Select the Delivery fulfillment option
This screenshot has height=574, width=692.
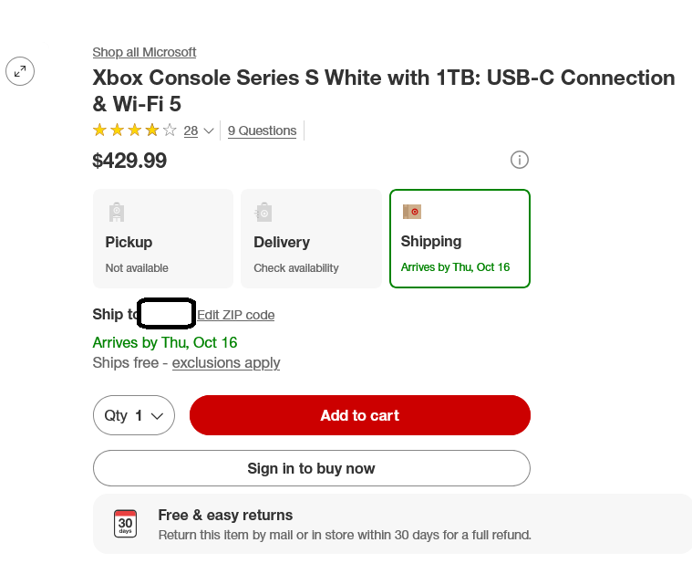[x=311, y=239]
